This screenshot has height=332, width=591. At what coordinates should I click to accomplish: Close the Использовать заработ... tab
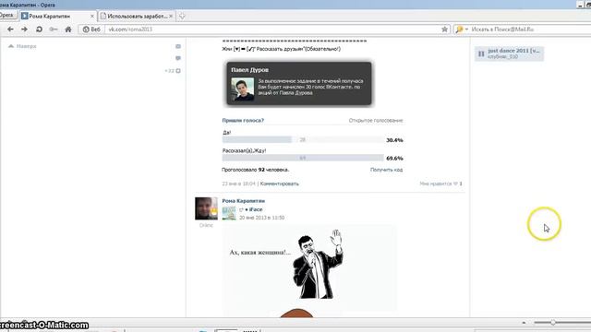[171, 17]
